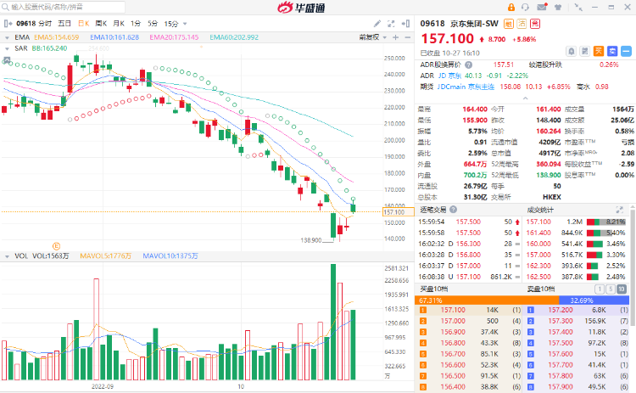This screenshot has height=393, width=636.
Task: Select the 1分 one-minute chart tab
Action: coord(136,24)
